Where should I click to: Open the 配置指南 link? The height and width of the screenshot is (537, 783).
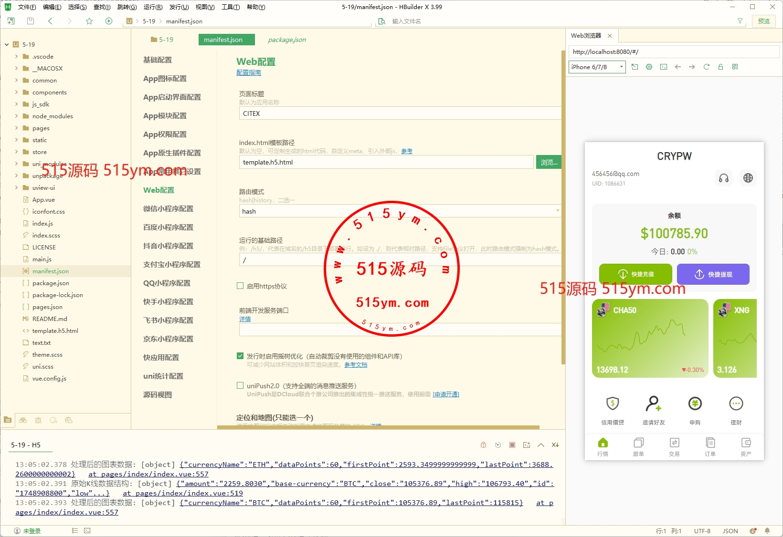(248, 72)
